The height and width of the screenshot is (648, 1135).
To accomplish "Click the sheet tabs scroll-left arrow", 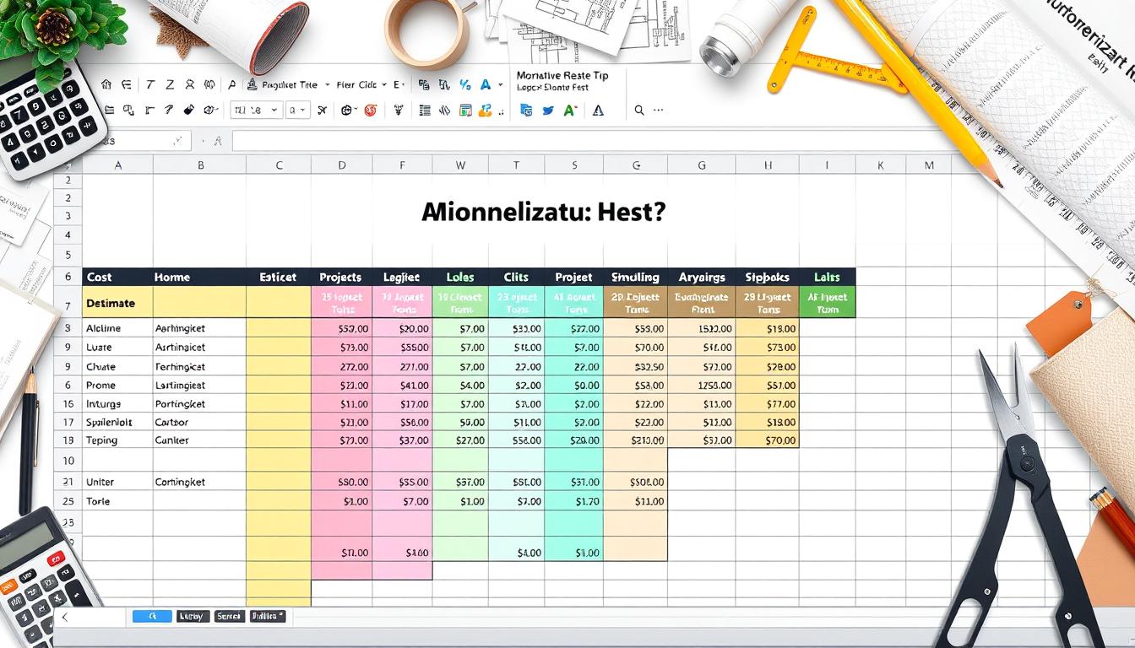I will tap(65, 617).
